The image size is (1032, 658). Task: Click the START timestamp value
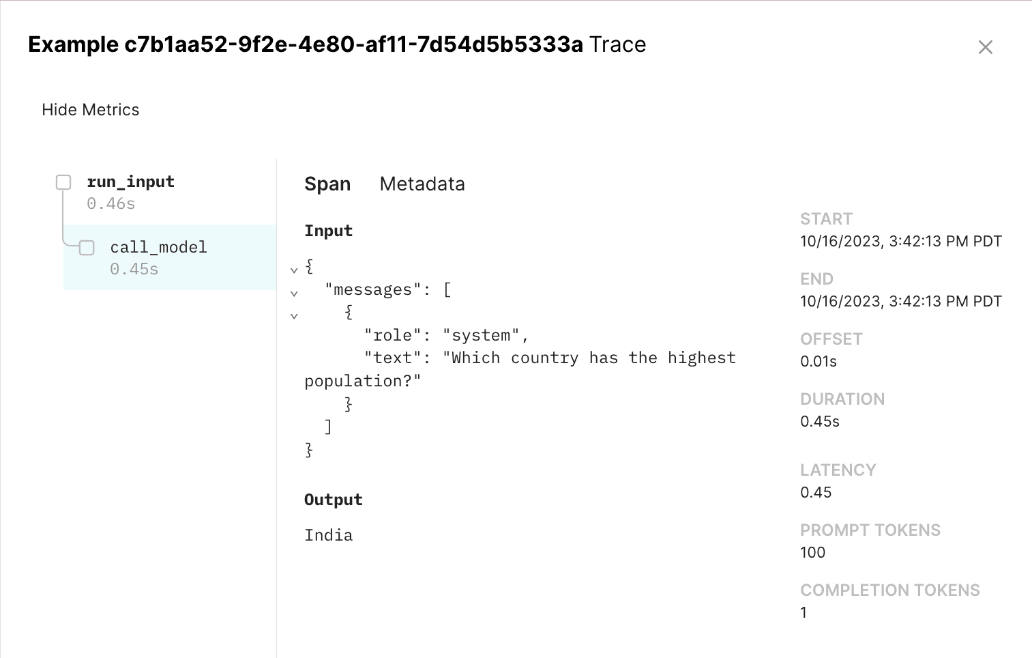coord(900,242)
